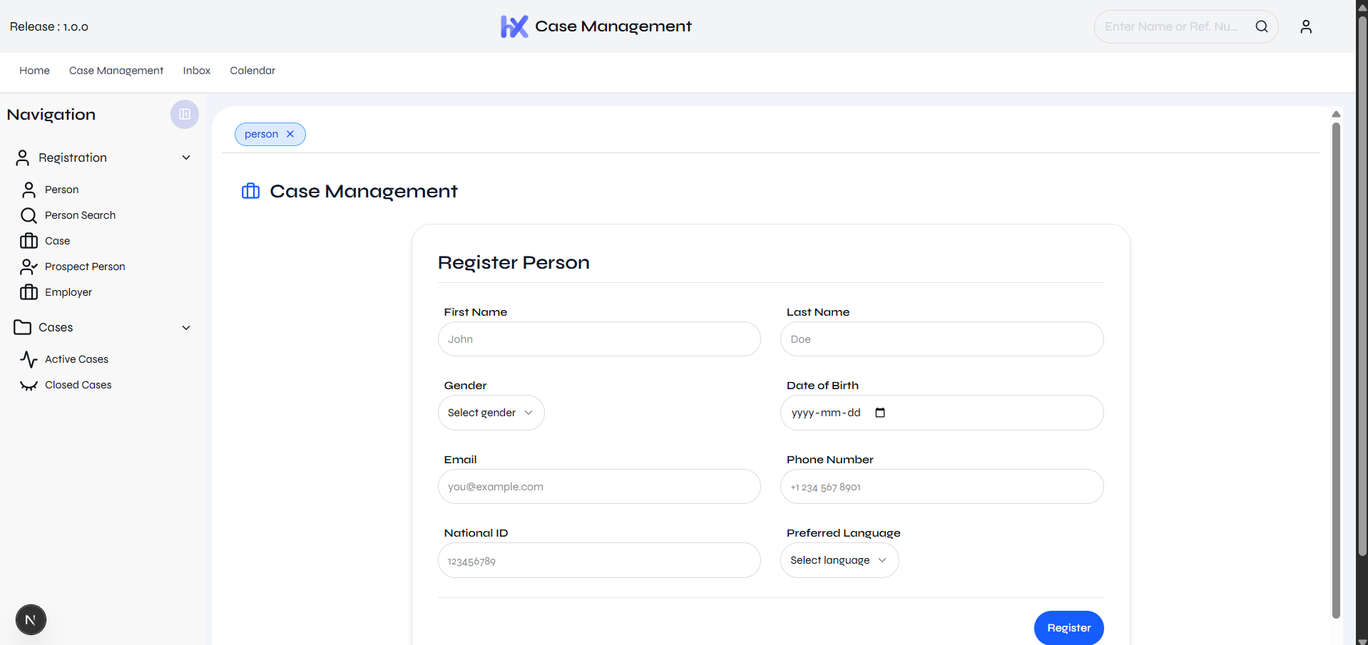Click the First Name input field
Image resolution: width=1368 pixels, height=645 pixels.
pyautogui.click(x=598, y=339)
